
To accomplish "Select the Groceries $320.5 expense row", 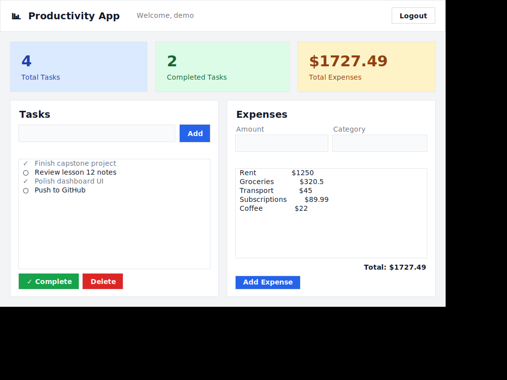I will [x=331, y=182].
